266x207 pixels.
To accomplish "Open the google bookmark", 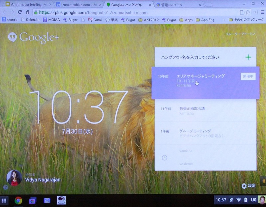I will coord(10,20).
